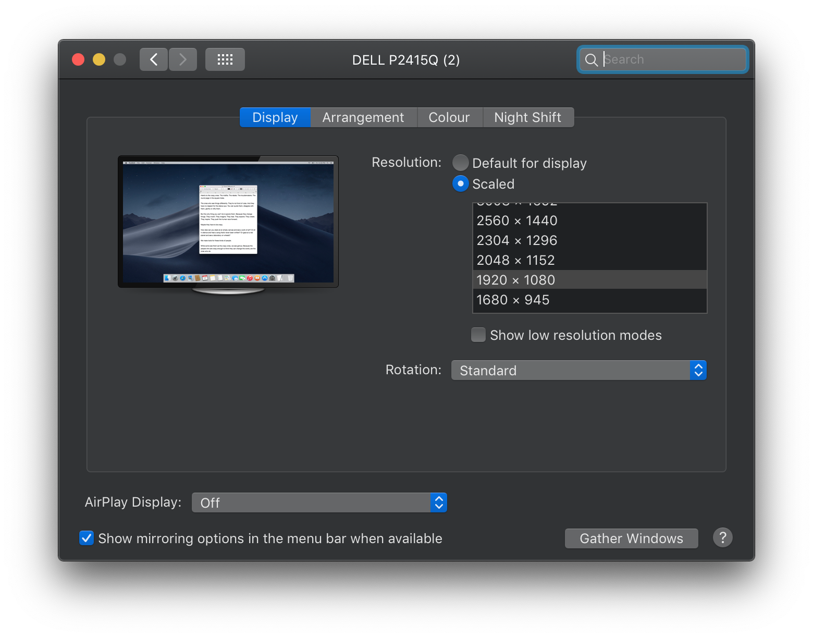
Task: Open help with the question mark button
Action: coord(723,537)
